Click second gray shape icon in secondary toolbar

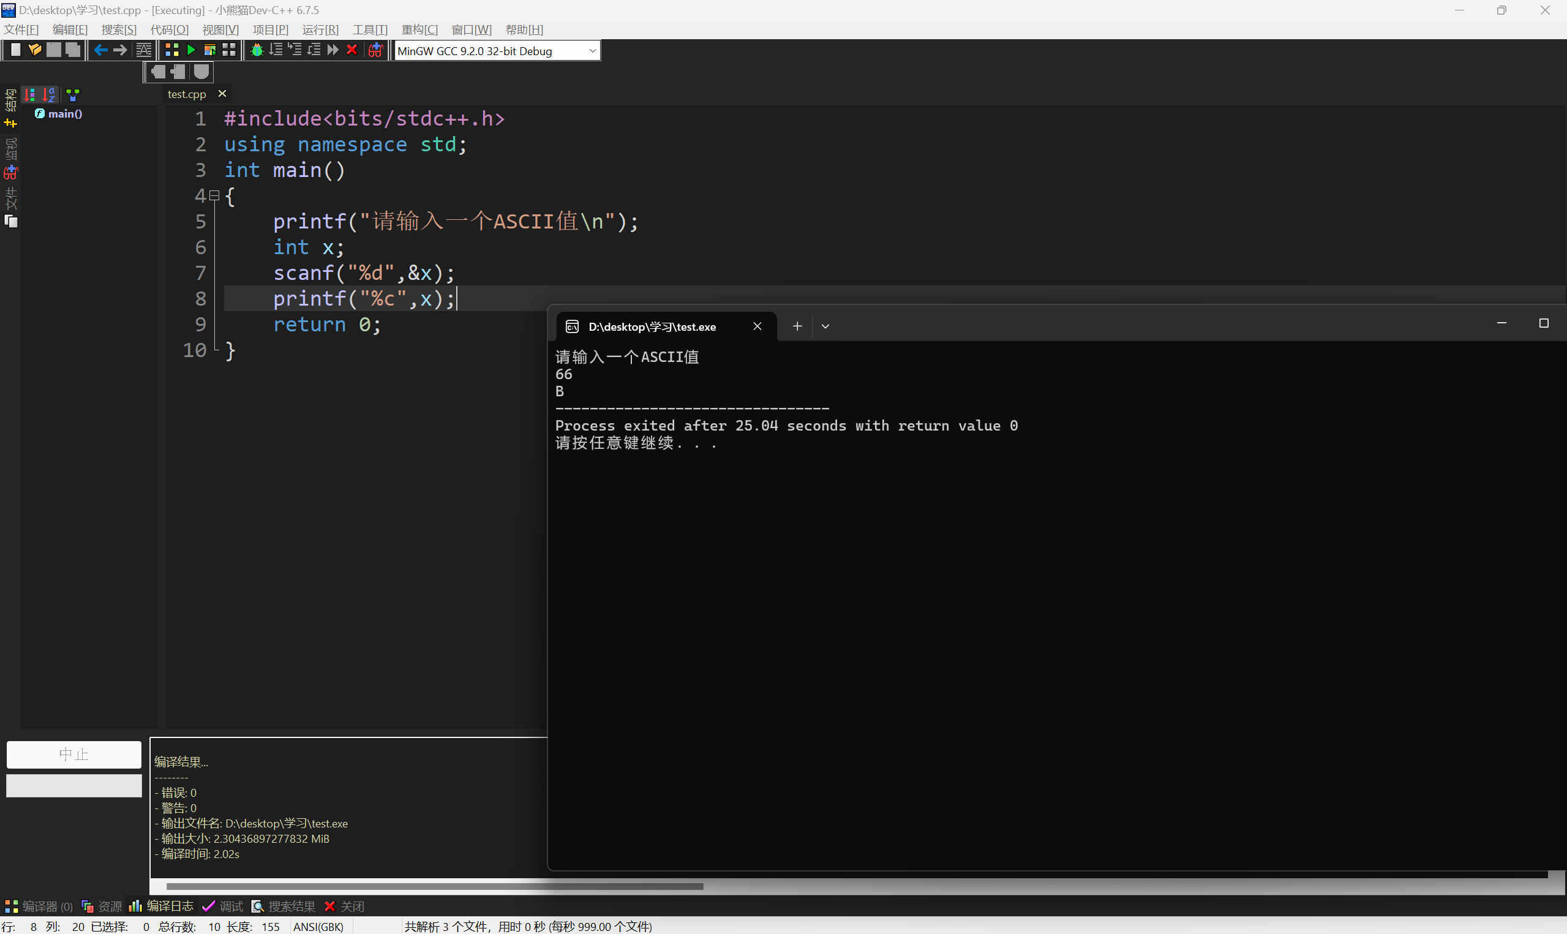pyautogui.click(x=178, y=72)
